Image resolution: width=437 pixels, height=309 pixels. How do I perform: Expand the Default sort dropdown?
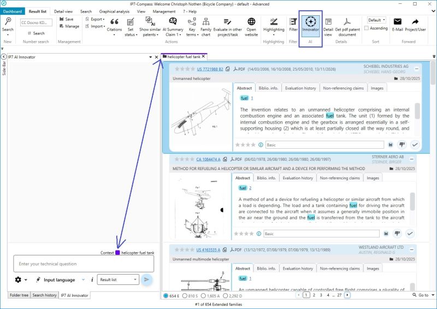coord(376,20)
